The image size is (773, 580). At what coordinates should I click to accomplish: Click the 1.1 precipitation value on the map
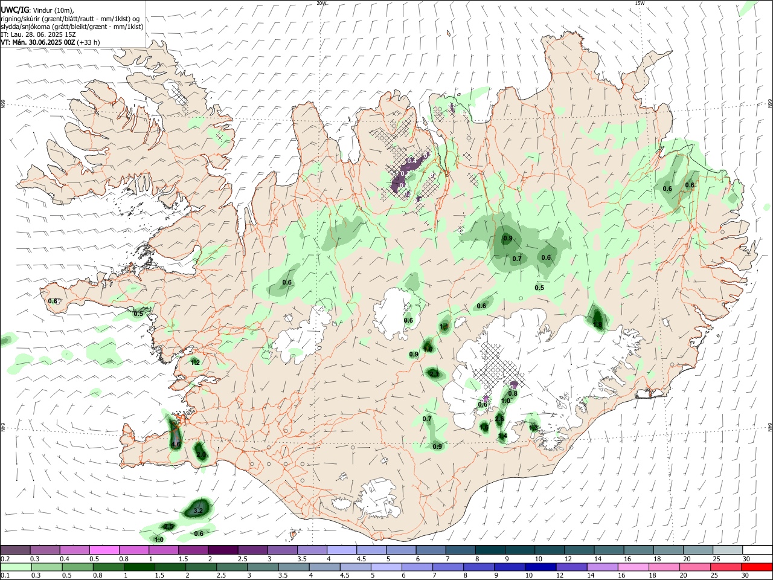[x=444, y=327]
